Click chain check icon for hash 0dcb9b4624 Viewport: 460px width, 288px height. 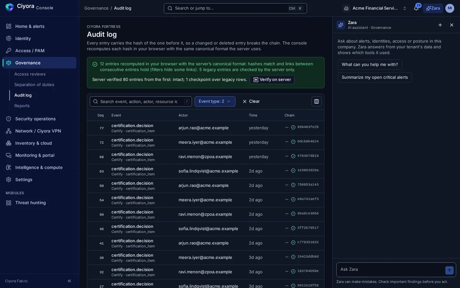[x=293, y=142]
